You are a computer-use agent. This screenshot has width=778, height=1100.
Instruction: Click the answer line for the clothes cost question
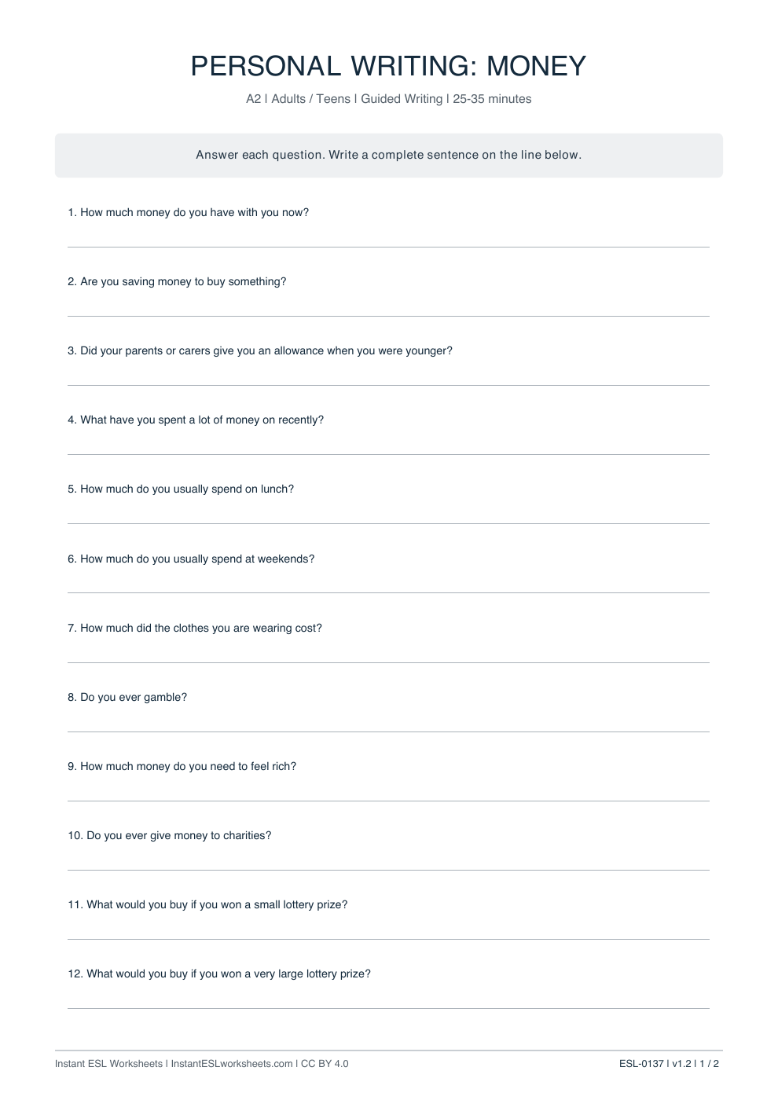tap(388, 653)
